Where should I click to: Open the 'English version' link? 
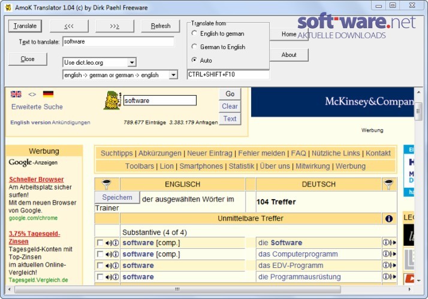click(31, 123)
